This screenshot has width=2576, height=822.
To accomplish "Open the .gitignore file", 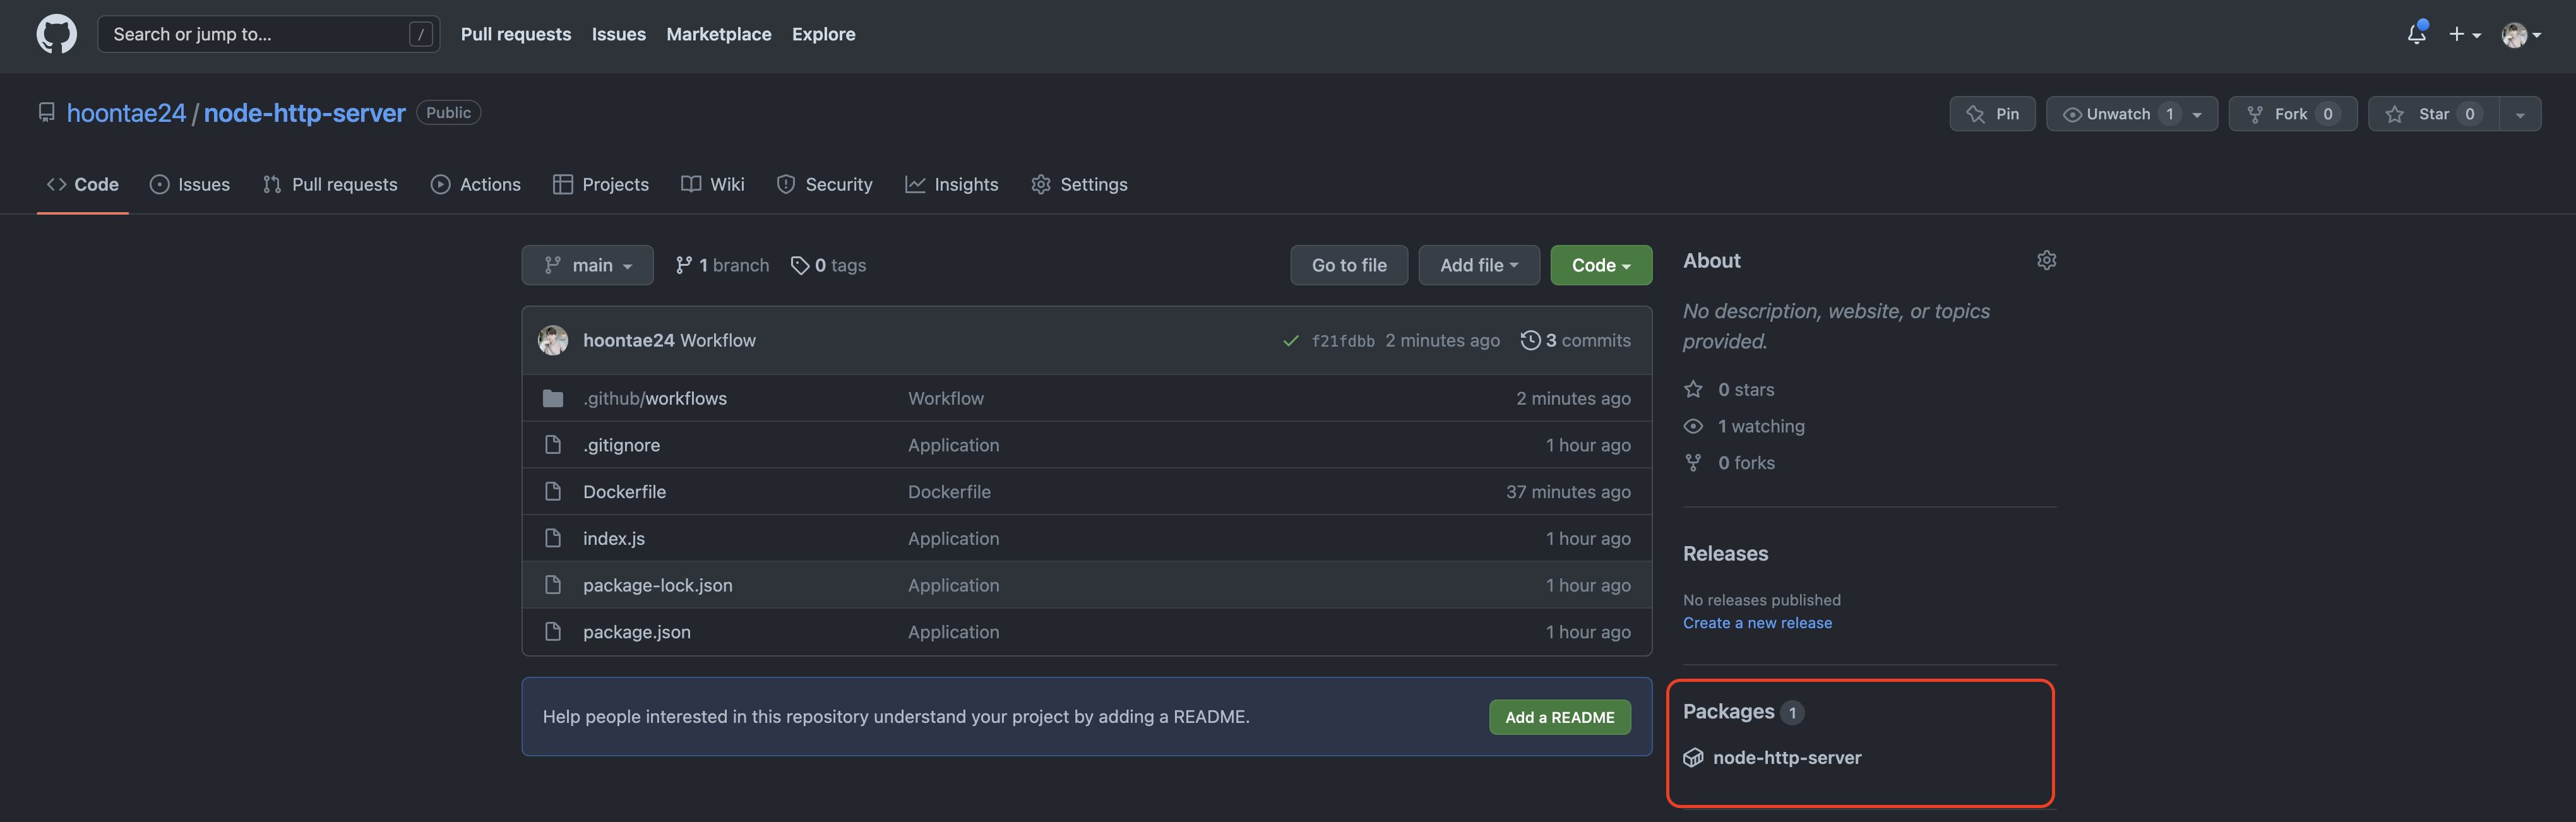I will pyautogui.click(x=621, y=445).
